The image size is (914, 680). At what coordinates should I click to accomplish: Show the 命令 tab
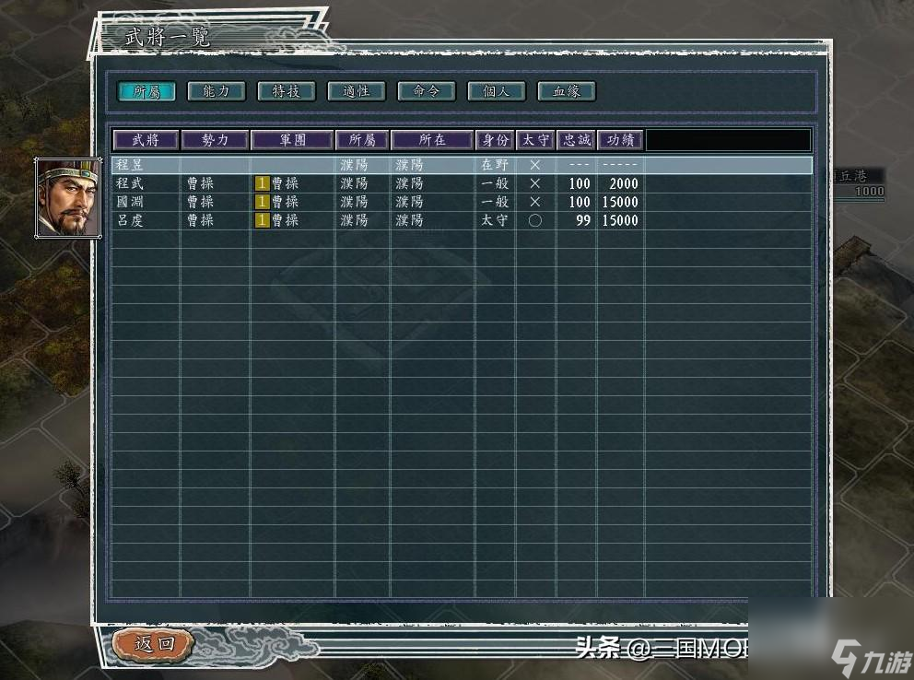pyautogui.click(x=426, y=91)
